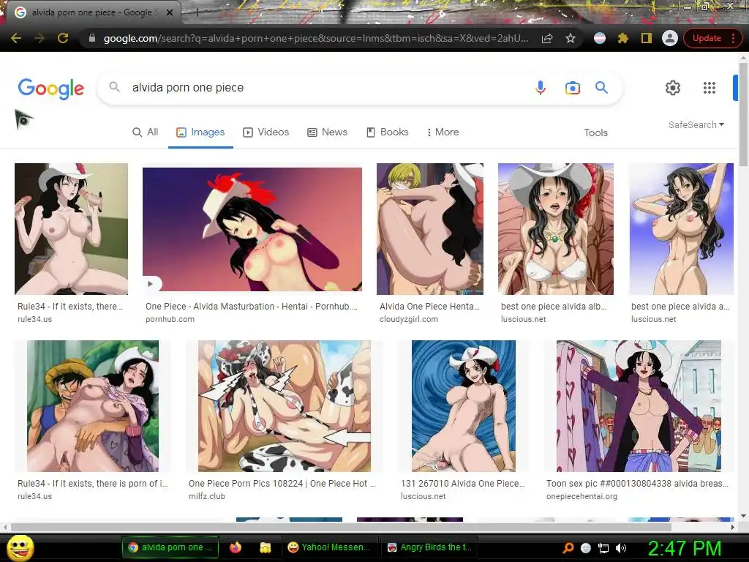Image resolution: width=749 pixels, height=562 pixels.
Task: Bookmark this page with the star icon
Action: click(571, 38)
